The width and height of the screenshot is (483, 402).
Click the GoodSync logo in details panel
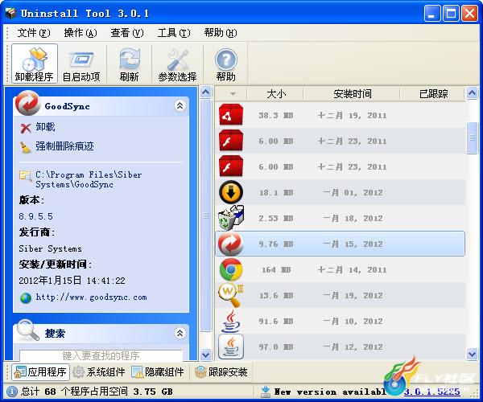tap(27, 103)
